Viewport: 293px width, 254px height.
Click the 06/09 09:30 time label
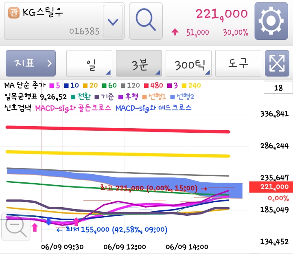pos(62,247)
